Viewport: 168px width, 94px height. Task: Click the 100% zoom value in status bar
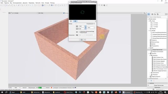coord(16,88)
